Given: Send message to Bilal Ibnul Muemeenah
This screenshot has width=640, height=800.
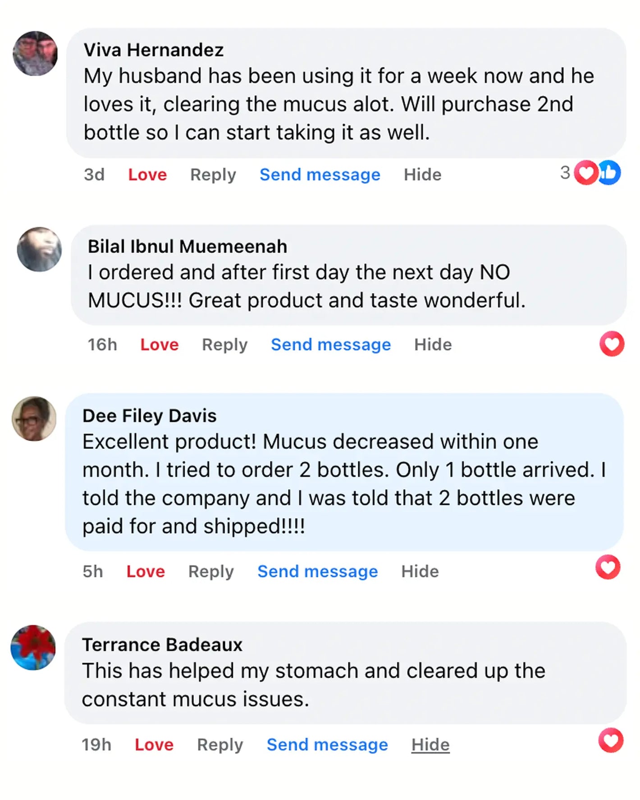Looking at the screenshot, I should 331,344.
